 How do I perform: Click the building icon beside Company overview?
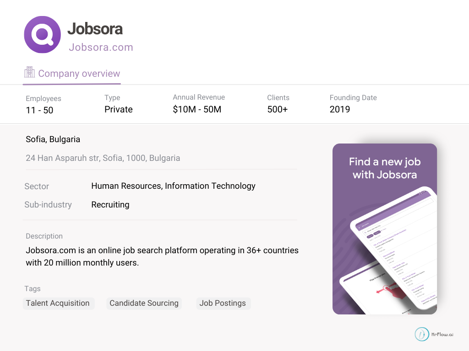(x=29, y=72)
